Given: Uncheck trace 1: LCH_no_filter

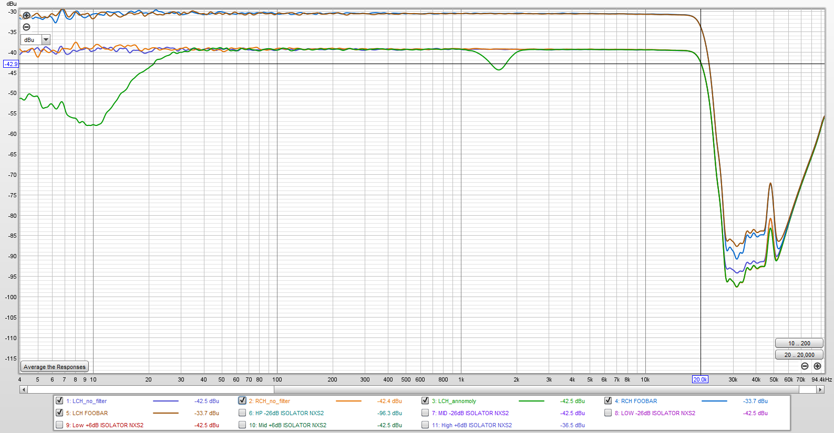Looking at the screenshot, I should pos(59,400).
